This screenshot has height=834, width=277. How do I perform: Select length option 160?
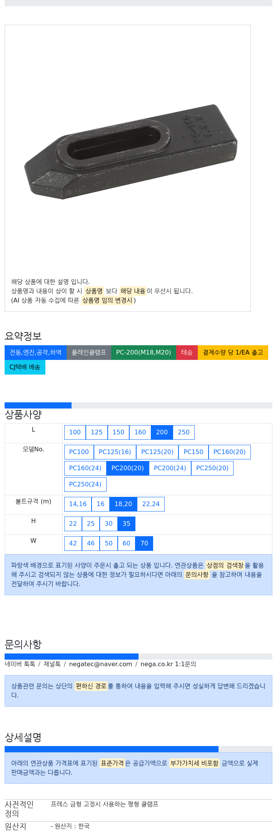point(140,432)
